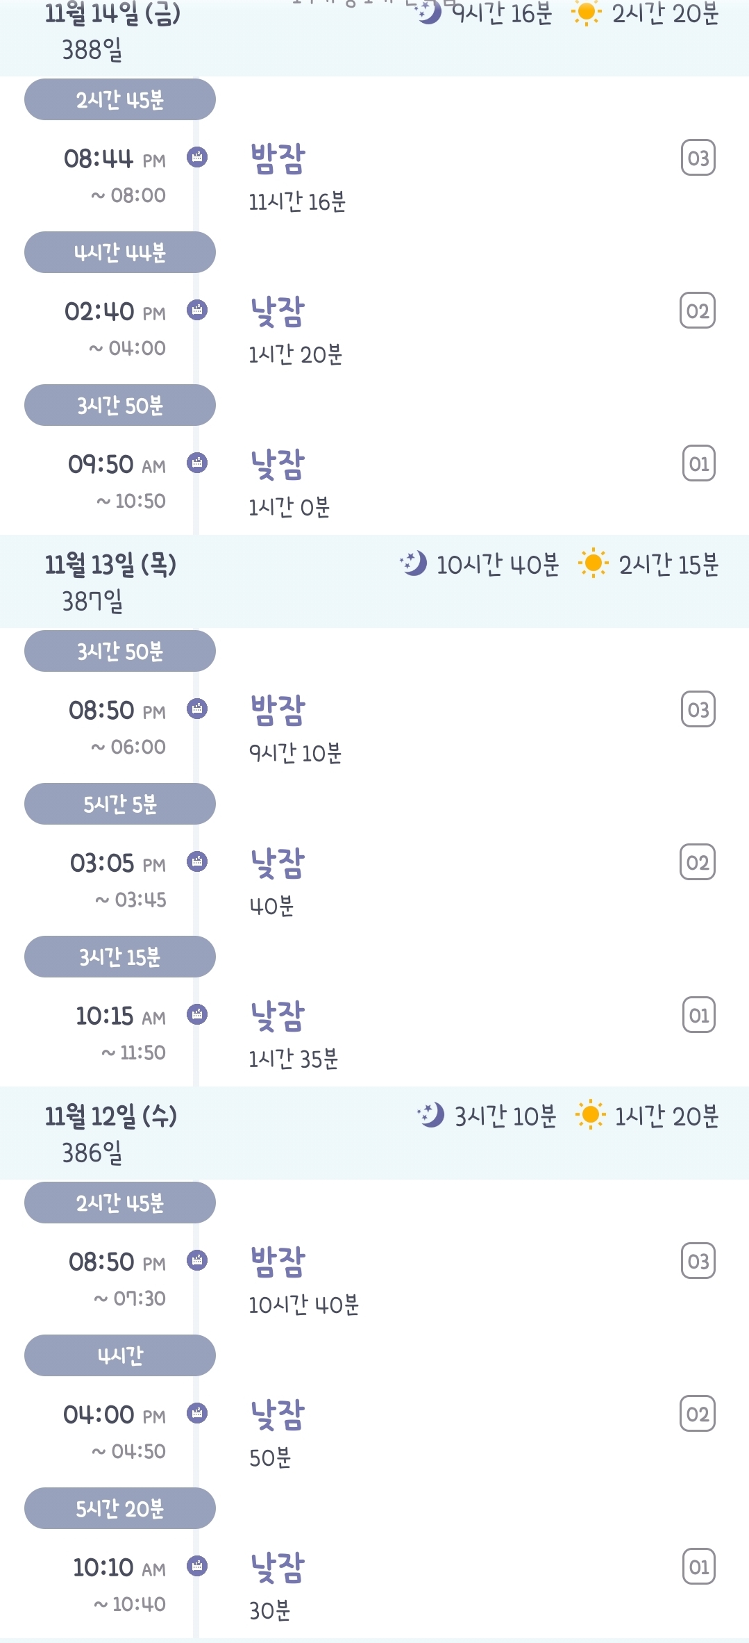Image resolution: width=749 pixels, height=1643 pixels.
Task: Select the 4시간 44분 interval pill
Action: point(120,252)
